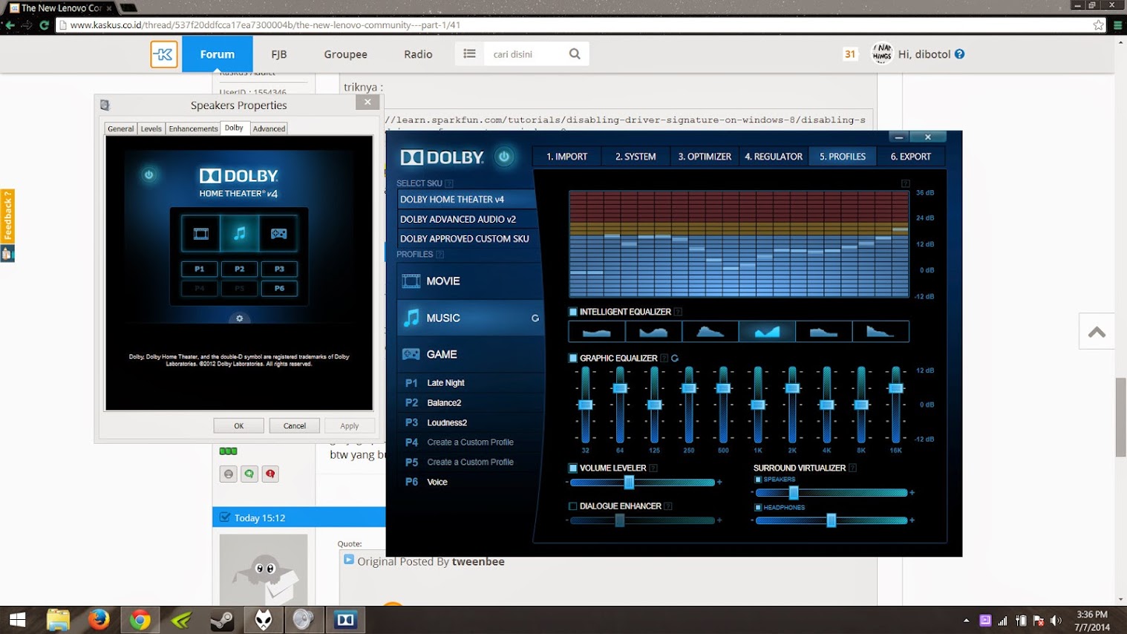Open the Kaskus category list icon
Screen dimensions: 1127x634
click(x=469, y=53)
